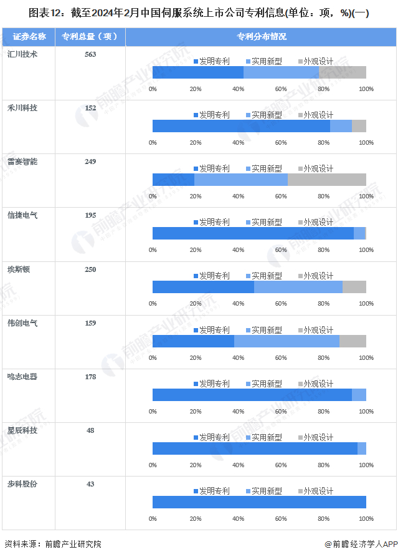
Task: Select the 专利分布情况 column header
Action: (261, 37)
